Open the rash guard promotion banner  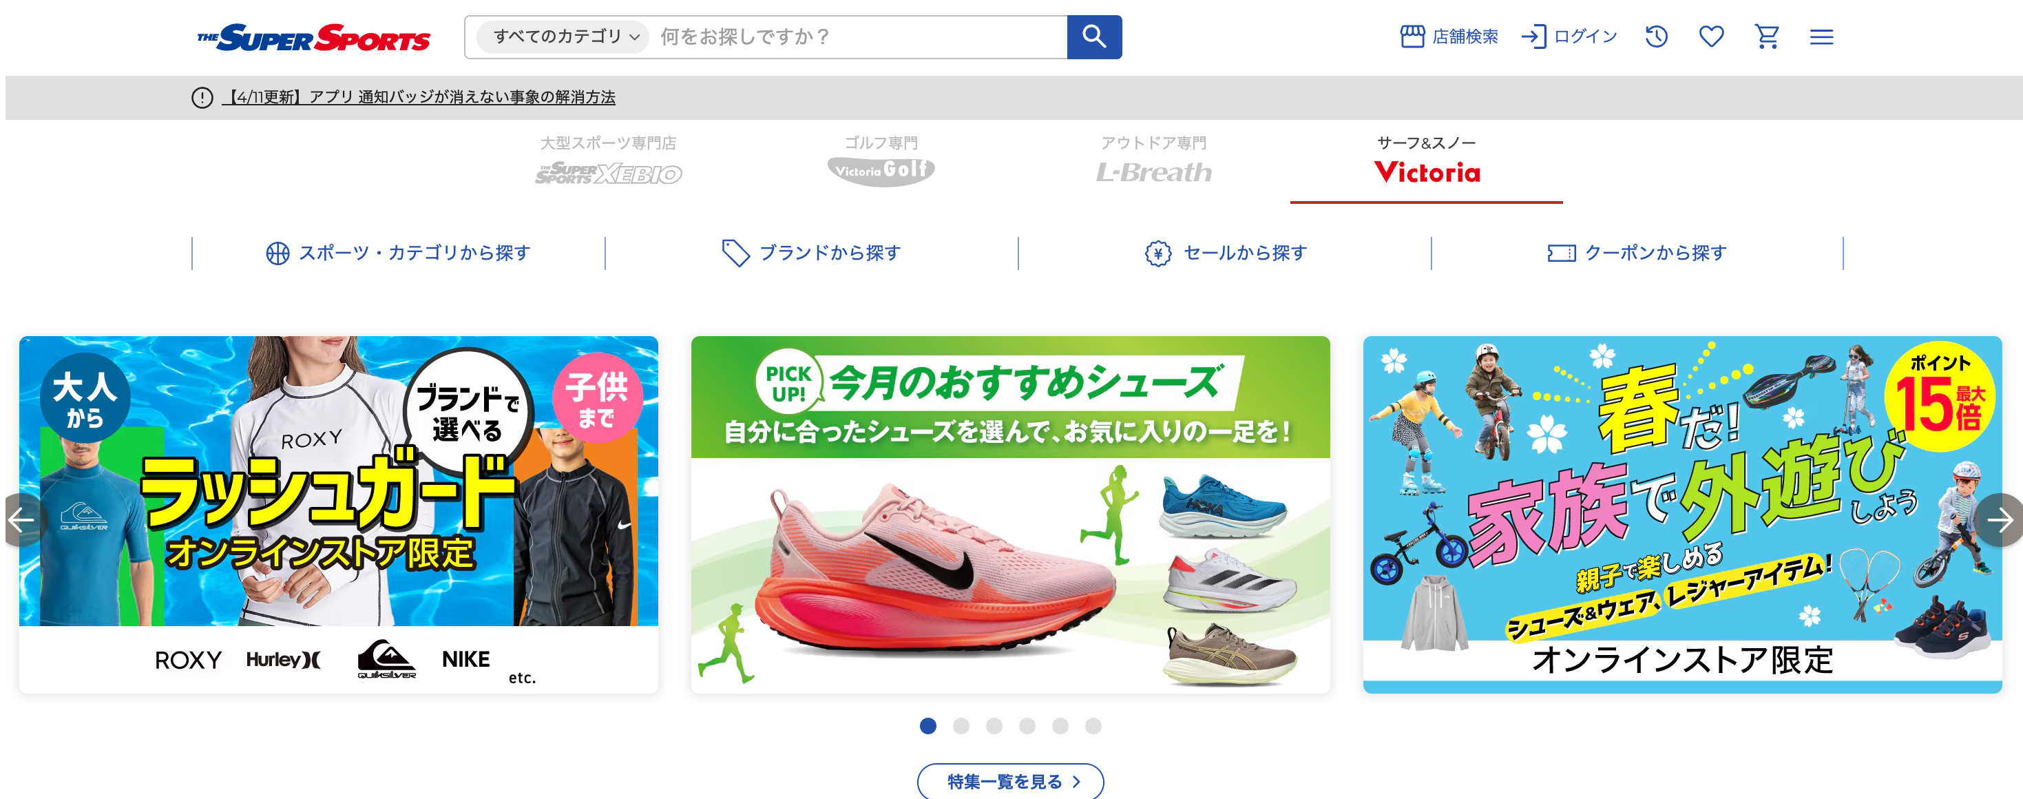coord(339,515)
